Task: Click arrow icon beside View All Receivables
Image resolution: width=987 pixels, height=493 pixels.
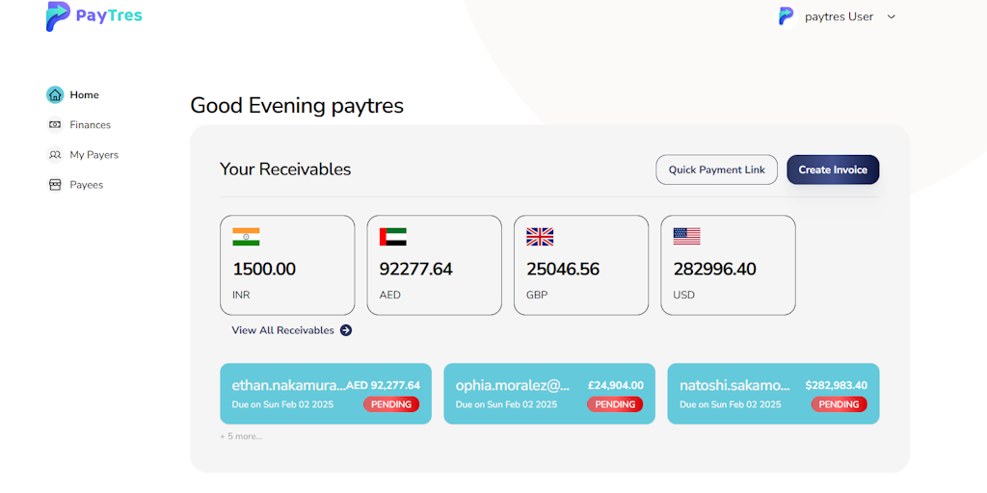Action: 346,330
